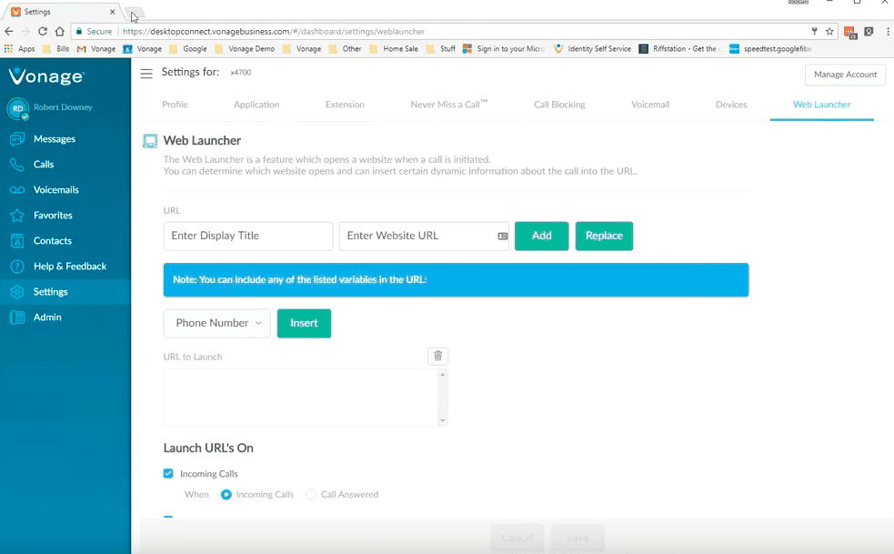Viewport: 894px width, 554px height.
Task: Select the Incoming Calls radio button
Action: coord(226,495)
